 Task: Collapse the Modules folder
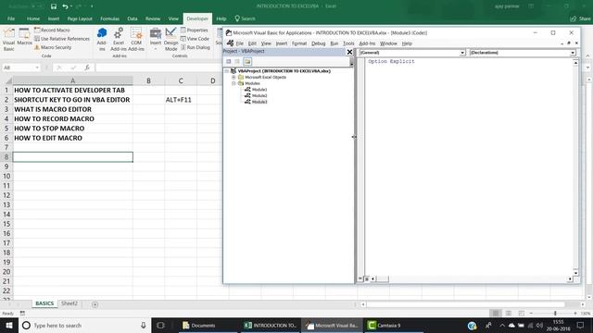233,83
